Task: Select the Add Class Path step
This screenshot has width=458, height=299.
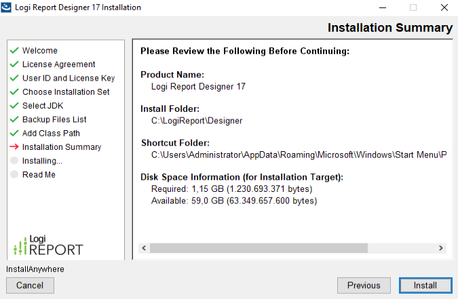Action: point(51,134)
